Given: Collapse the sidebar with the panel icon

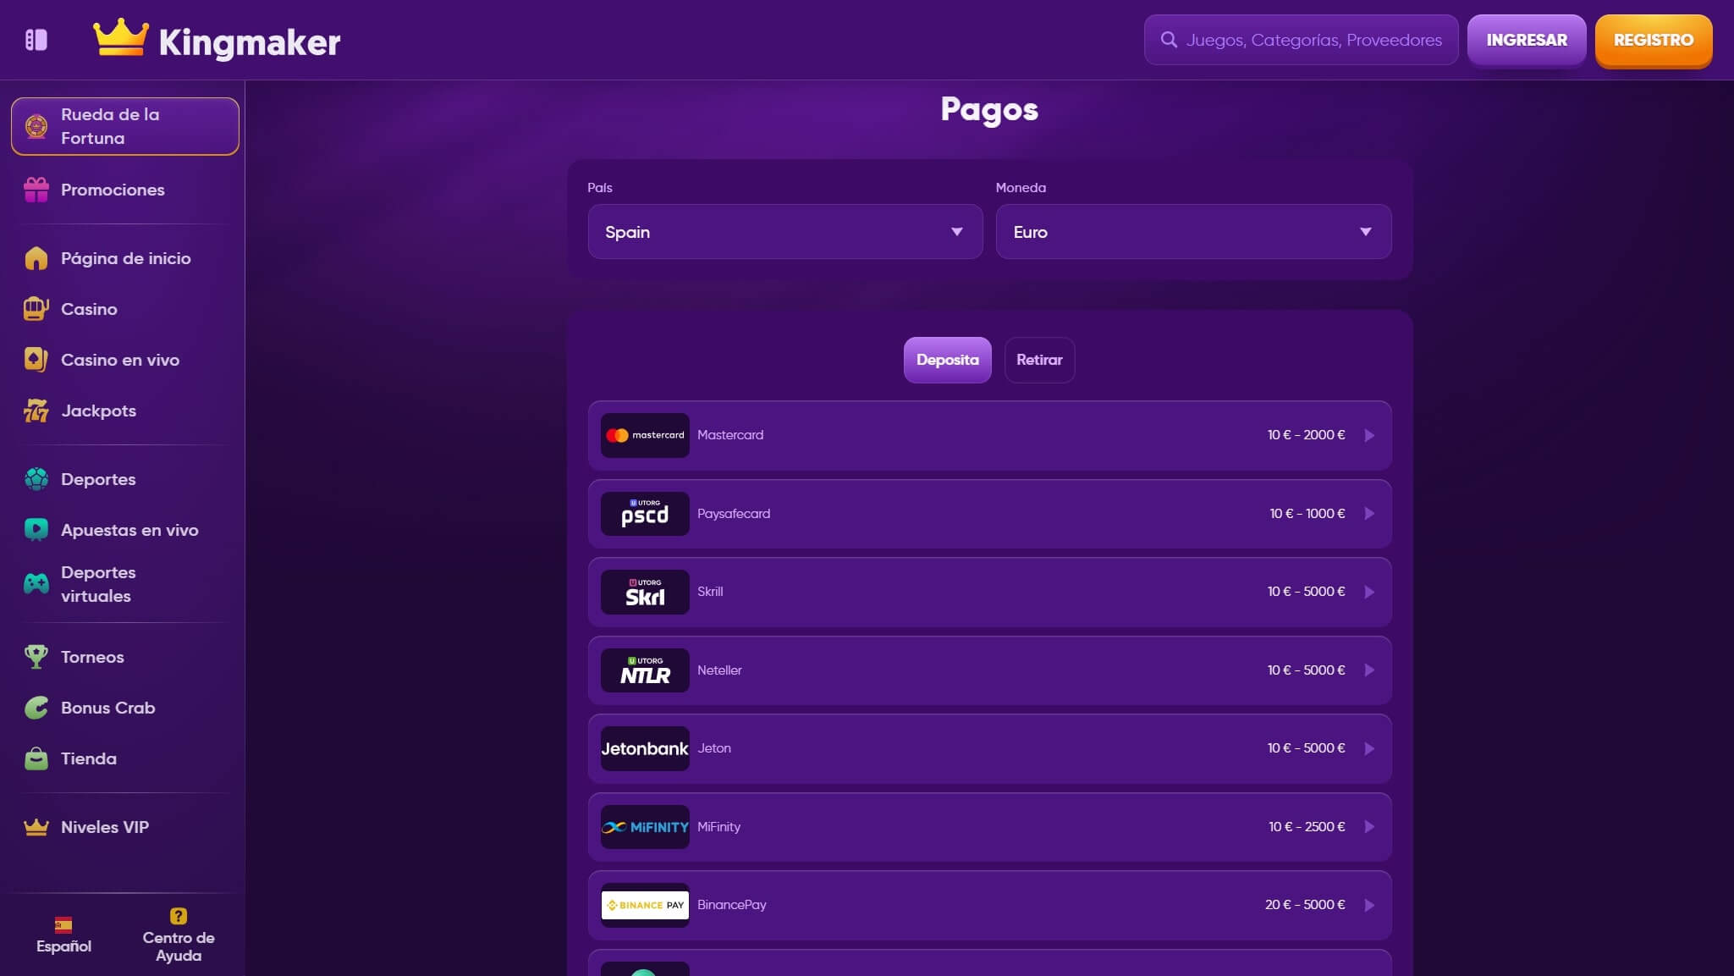Looking at the screenshot, I should [x=36, y=40].
